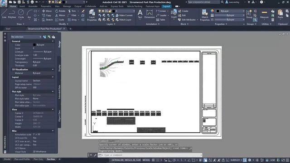Click the keyword search box in title bar

pyautogui.click(x=203, y=2)
